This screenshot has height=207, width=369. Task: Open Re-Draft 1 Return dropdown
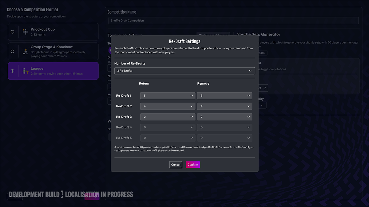168,96
